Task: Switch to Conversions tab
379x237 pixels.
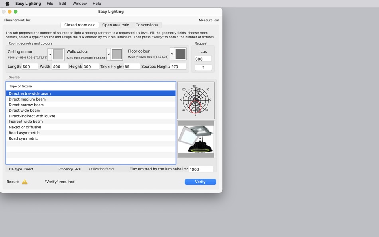Action: (x=146, y=25)
